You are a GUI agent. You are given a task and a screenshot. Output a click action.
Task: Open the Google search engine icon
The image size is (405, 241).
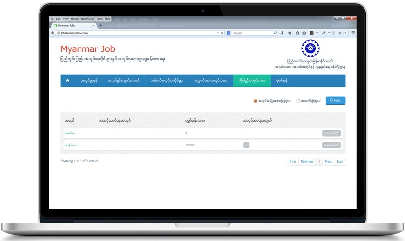point(228,33)
